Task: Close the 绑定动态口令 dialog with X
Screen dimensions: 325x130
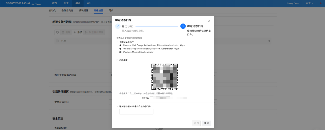Action: coord(209,21)
